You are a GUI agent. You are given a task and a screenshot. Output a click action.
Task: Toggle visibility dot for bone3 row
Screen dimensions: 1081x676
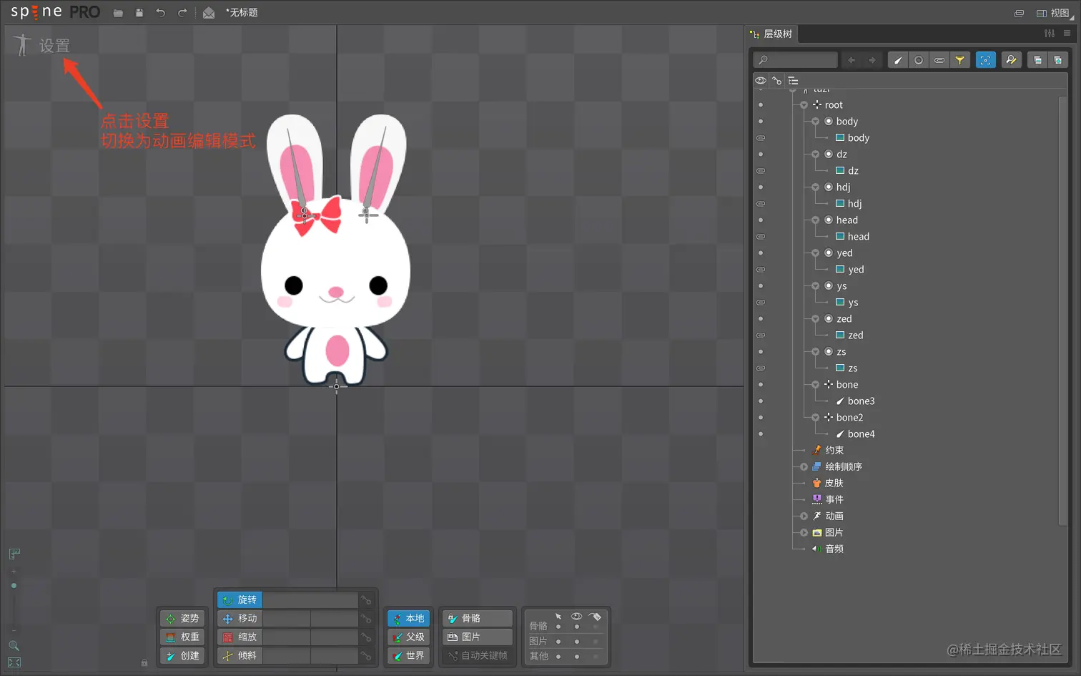click(761, 401)
